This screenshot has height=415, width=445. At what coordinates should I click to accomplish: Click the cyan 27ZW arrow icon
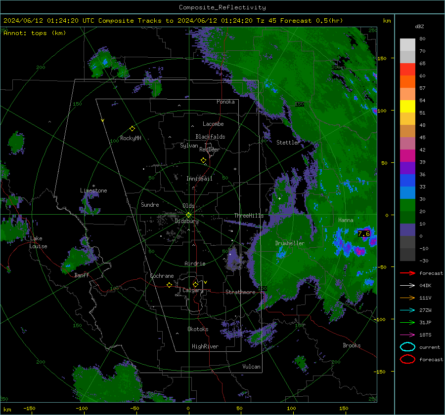407,310
